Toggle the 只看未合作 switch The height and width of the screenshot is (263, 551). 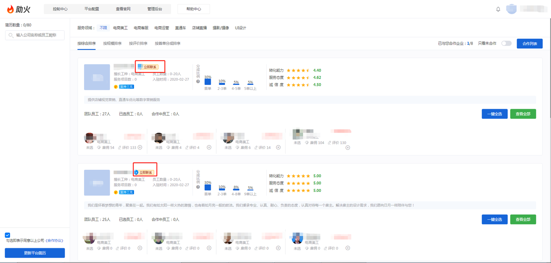tap(506, 44)
